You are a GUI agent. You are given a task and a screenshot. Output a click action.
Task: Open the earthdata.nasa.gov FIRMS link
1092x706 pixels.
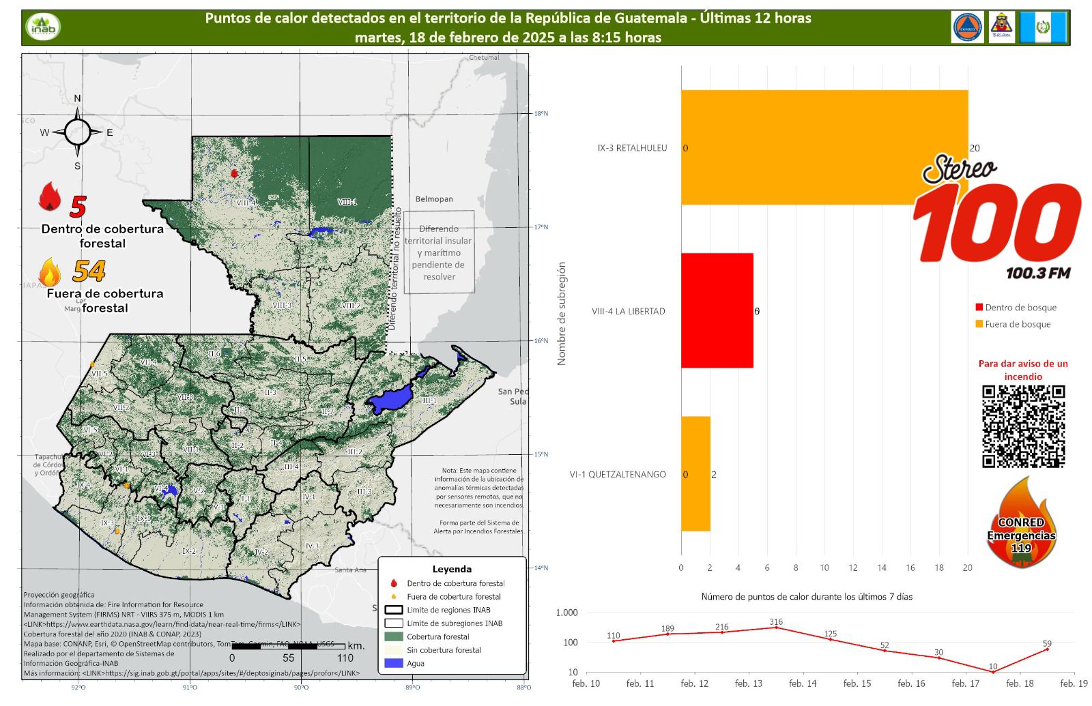pos(162,624)
